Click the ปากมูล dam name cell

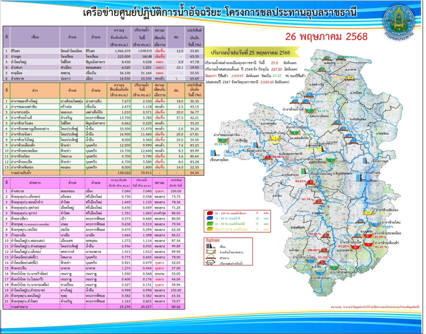(35, 56)
